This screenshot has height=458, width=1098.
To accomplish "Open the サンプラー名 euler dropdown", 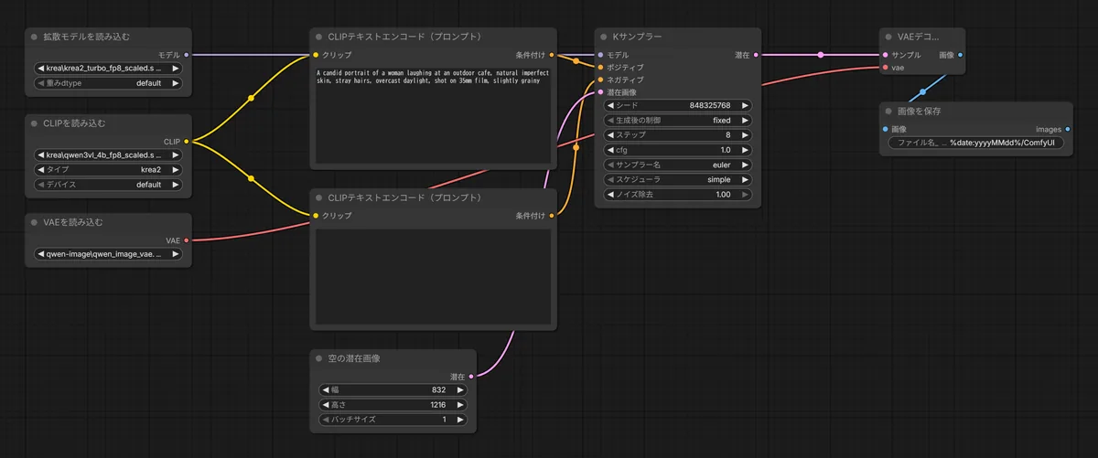I will tap(678, 165).
